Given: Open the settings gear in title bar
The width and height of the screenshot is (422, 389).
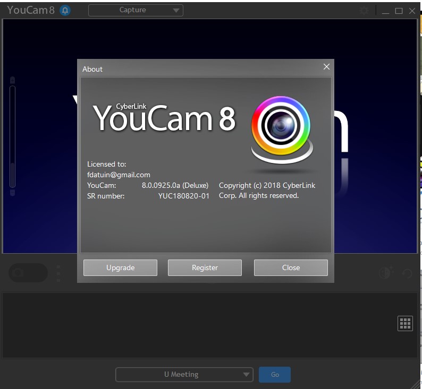Looking at the screenshot, I should 364,11.
